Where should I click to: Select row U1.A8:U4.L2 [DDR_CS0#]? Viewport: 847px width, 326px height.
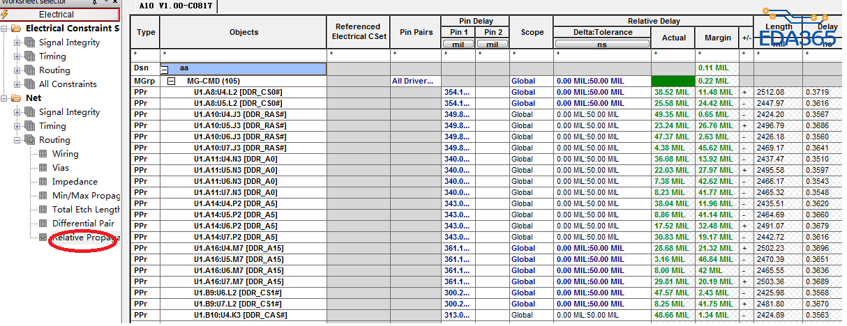click(237, 92)
